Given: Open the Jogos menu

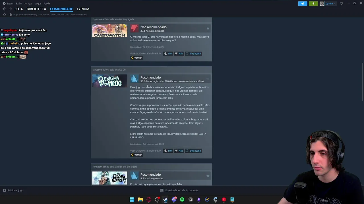Looking at the screenshot, I should tap(38, 3).
